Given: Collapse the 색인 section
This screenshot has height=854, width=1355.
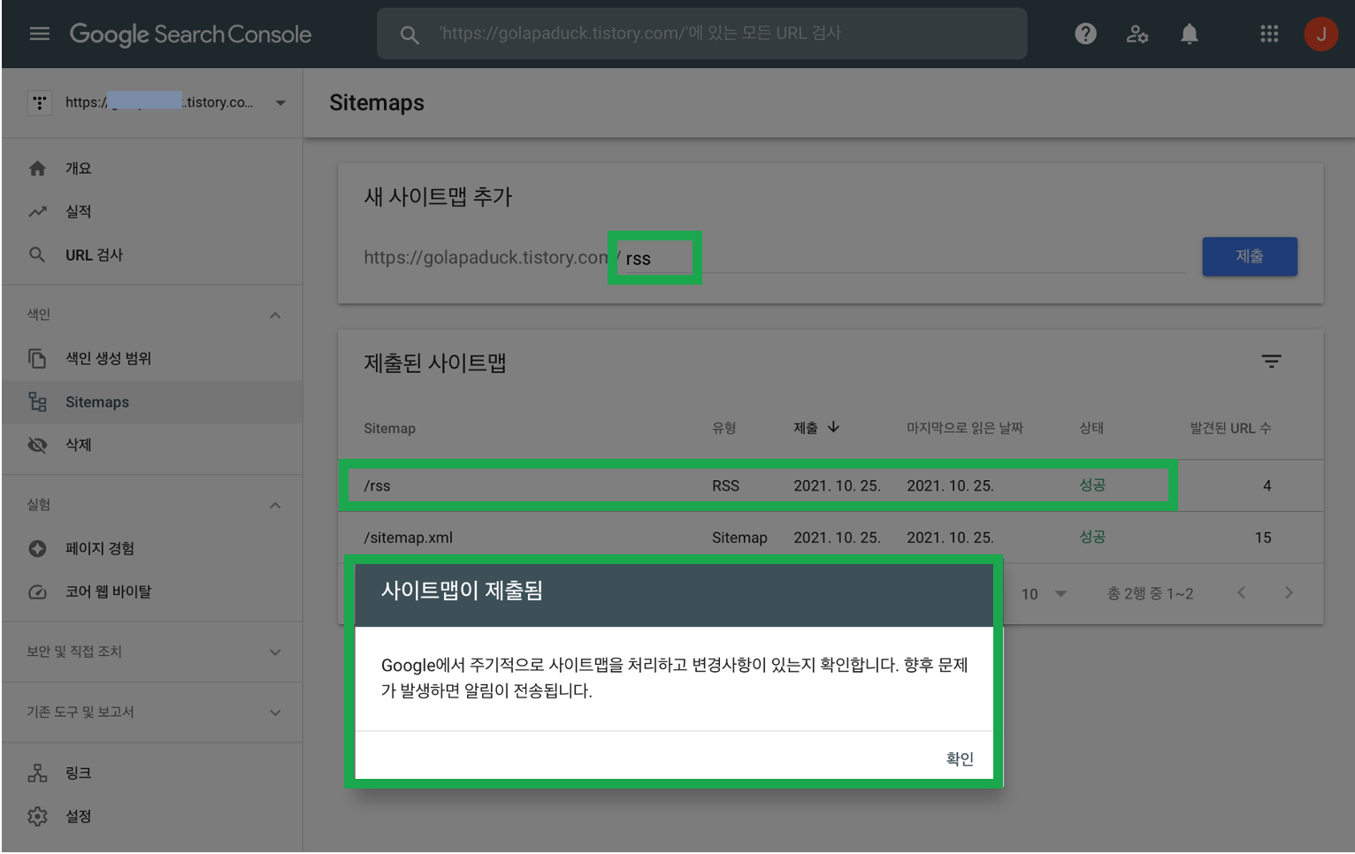Looking at the screenshot, I should click(275, 316).
